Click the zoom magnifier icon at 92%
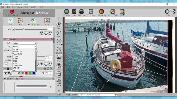Viewport: 177px width, 99px height. pos(59,41)
